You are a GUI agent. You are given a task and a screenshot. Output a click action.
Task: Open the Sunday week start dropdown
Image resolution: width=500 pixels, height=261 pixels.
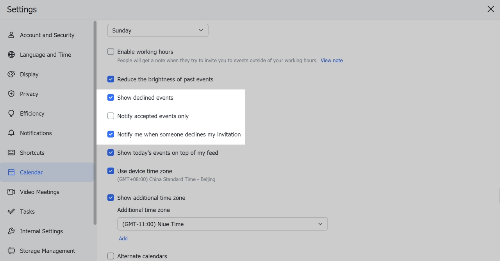coord(157,30)
